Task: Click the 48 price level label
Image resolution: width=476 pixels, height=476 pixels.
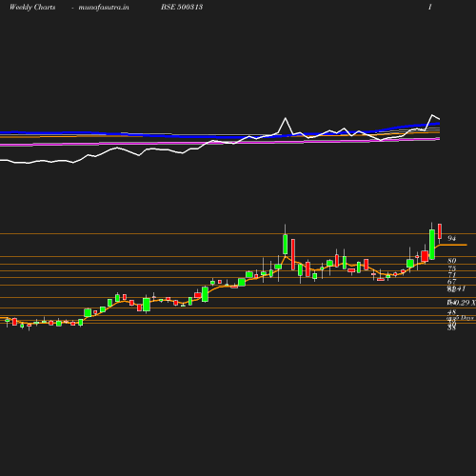Action: [x=451, y=312]
